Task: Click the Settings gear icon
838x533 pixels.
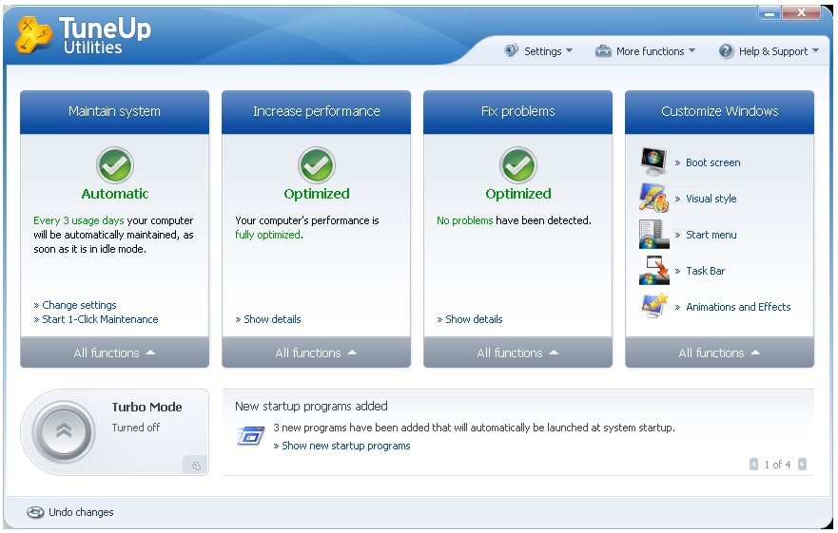Action: 511,50
